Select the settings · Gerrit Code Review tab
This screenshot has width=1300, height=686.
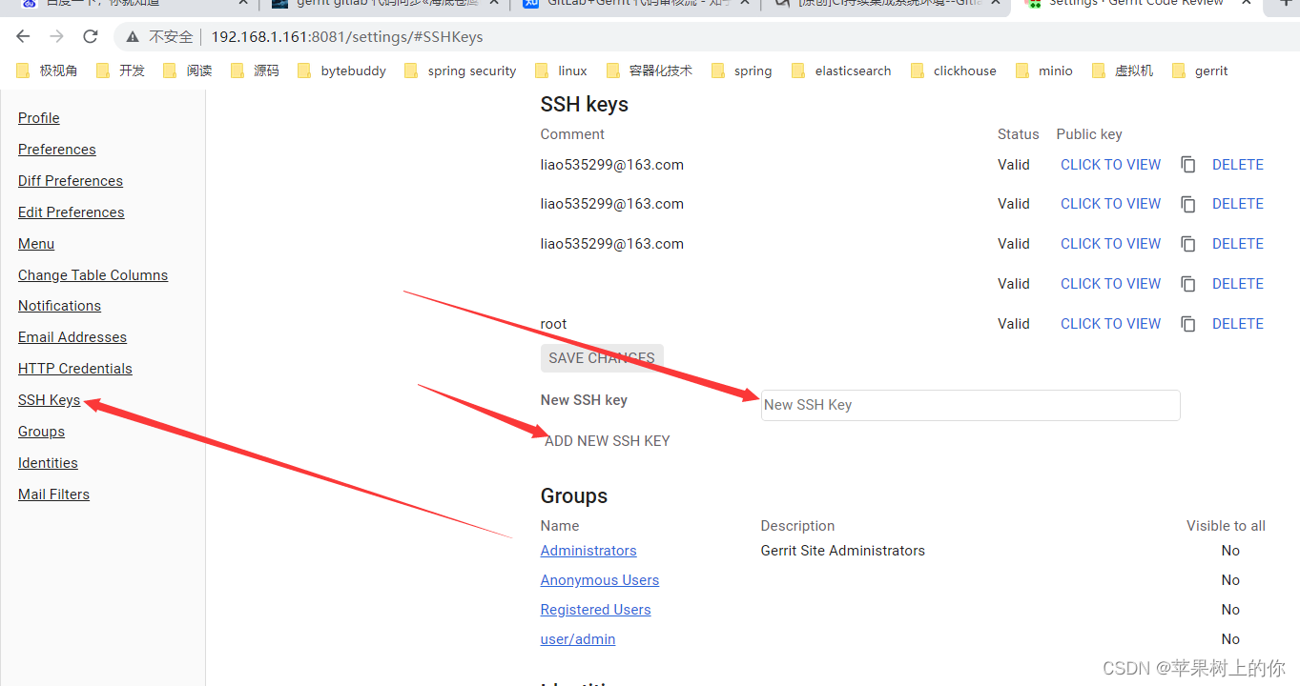pos(1140,4)
